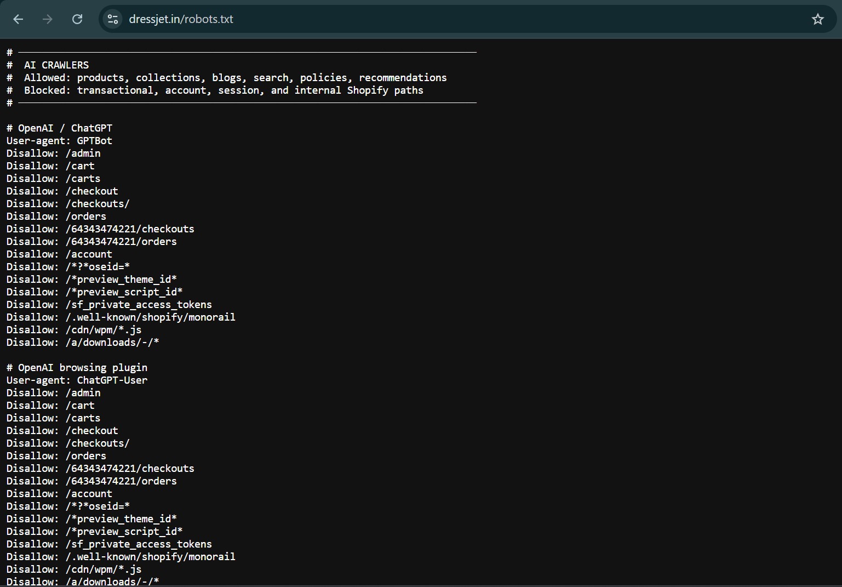
Task: Select '/.well-known/shopify/monorail' rule under ChatGPT-User
Action: (x=121, y=556)
